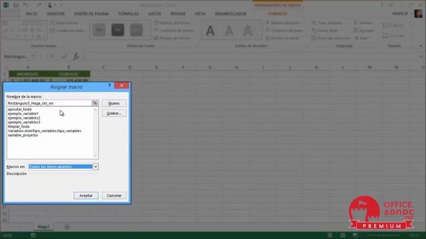
Task: Choose the third gray shape style swatch
Action: point(136,30)
